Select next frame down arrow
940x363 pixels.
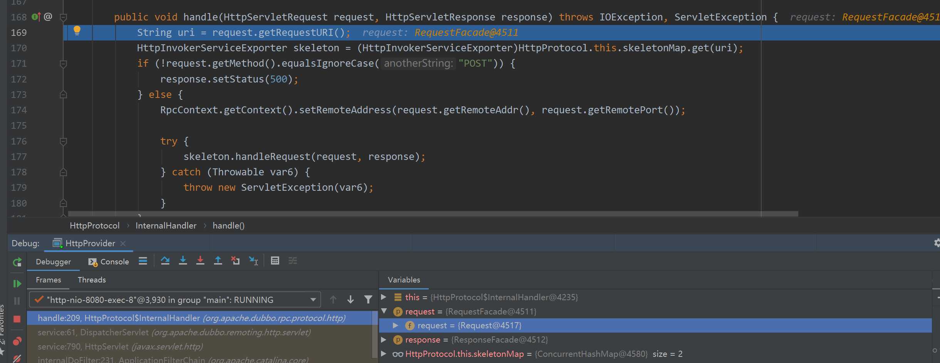point(351,299)
